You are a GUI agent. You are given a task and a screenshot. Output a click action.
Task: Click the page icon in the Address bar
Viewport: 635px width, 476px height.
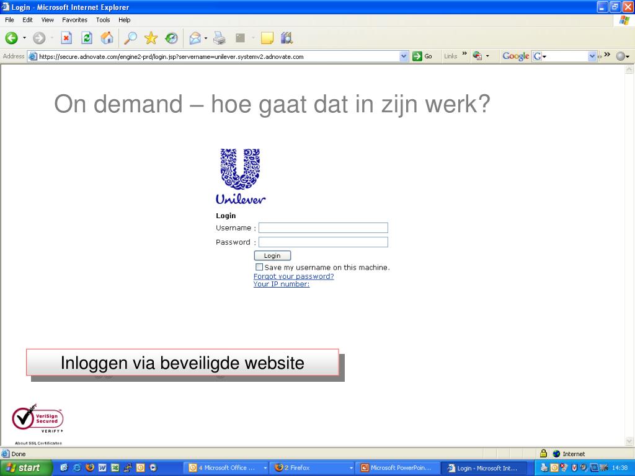tap(33, 56)
